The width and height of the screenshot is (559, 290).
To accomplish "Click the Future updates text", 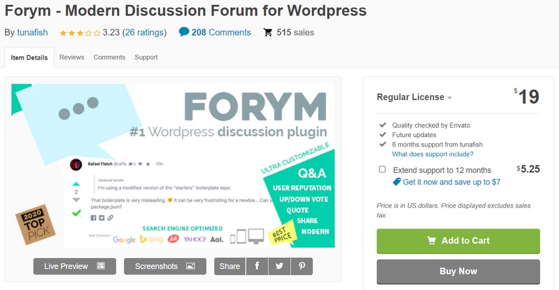I will pos(414,135).
